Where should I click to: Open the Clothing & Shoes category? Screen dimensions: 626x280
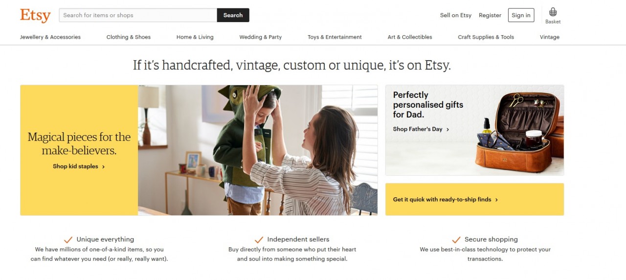(x=129, y=37)
